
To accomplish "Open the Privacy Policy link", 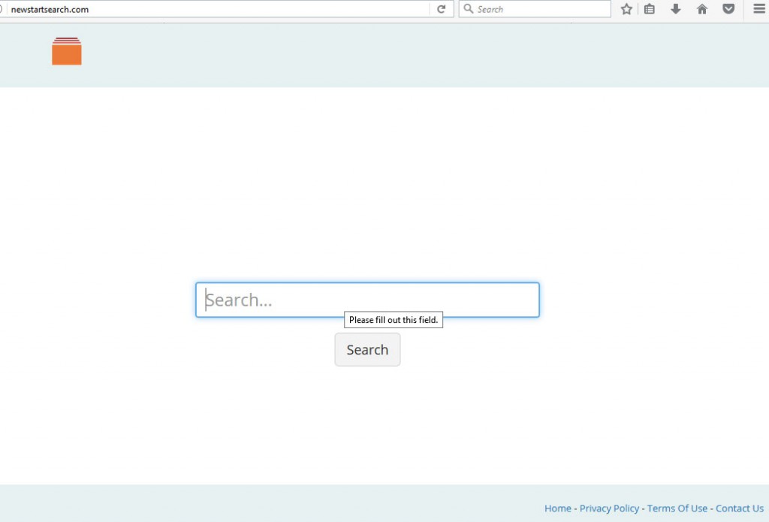I will pyautogui.click(x=609, y=508).
